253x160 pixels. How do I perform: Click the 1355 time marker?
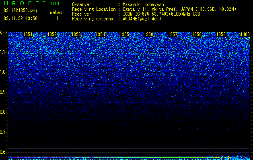click(124, 34)
